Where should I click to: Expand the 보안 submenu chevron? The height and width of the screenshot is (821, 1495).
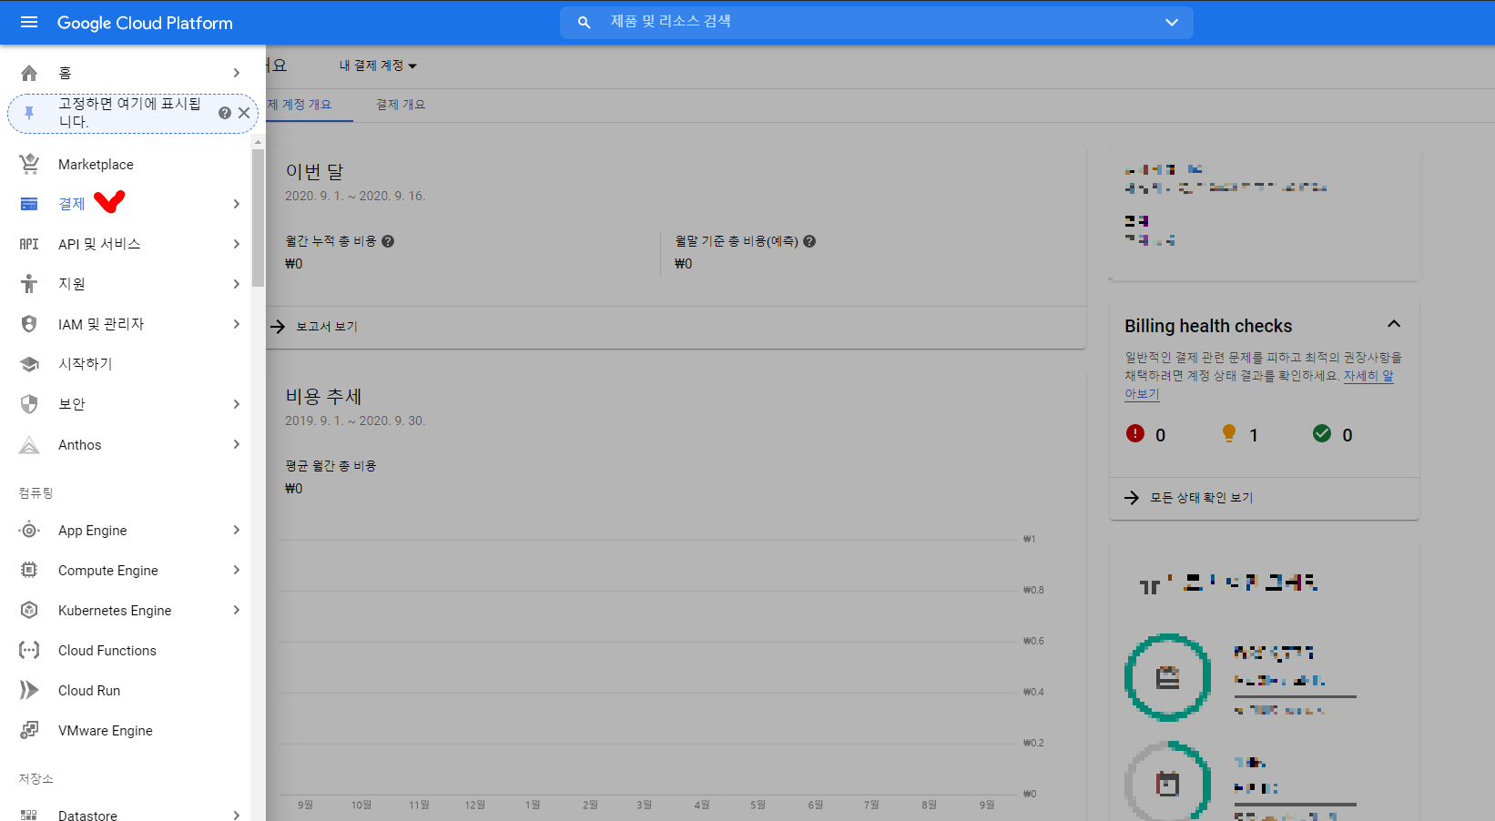pos(237,404)
